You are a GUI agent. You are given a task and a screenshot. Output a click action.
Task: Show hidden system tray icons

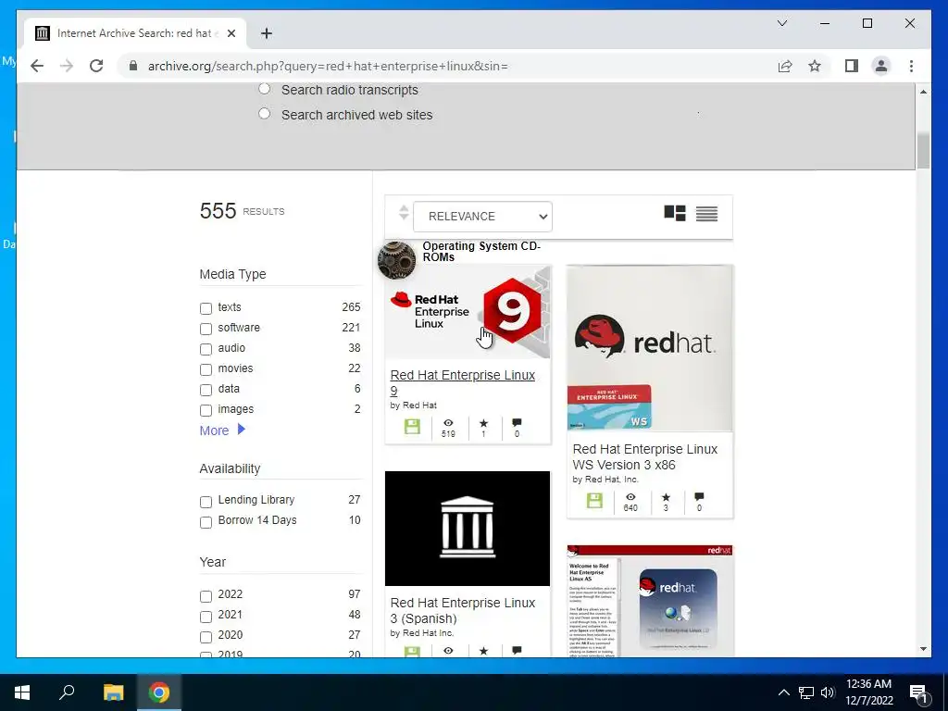click(x=783, y=692)
